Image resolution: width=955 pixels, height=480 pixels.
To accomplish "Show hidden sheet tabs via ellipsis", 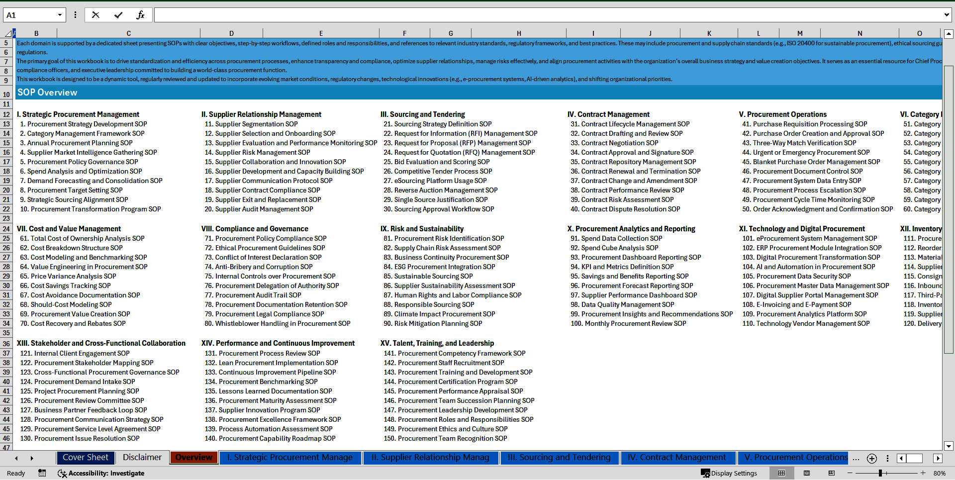I will pos(856,458).
